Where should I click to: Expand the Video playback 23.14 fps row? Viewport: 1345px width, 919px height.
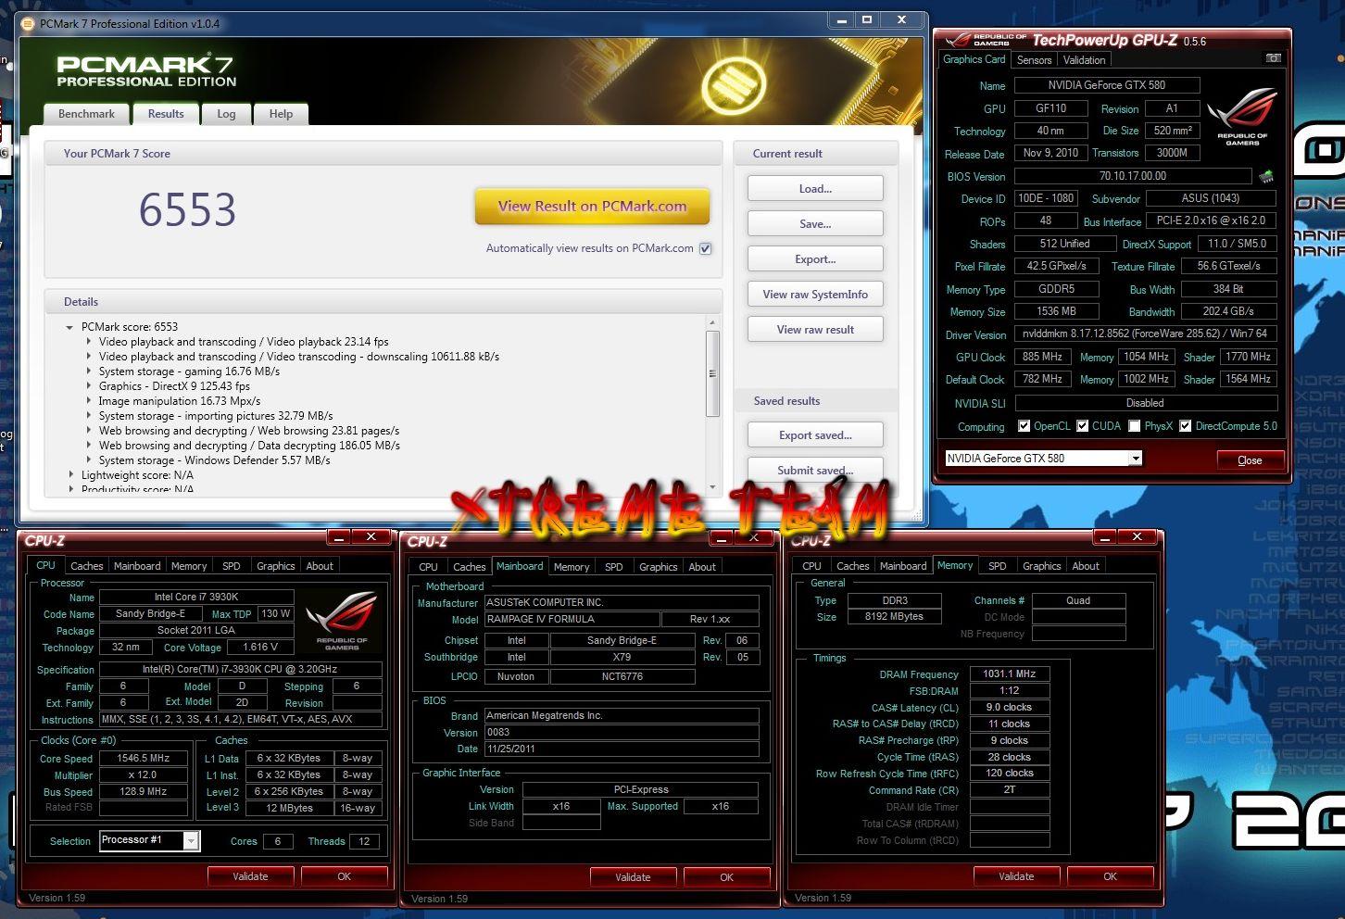point(89,342)
